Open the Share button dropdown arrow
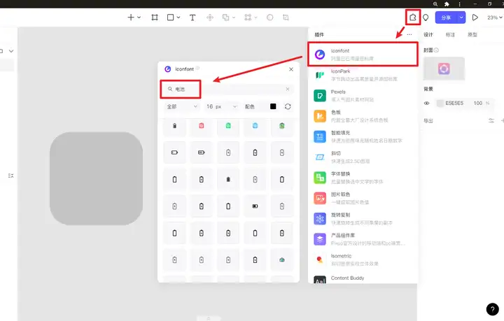Image resolution: width=504 pixels, height=321 pixels. (x=461, y=17)
